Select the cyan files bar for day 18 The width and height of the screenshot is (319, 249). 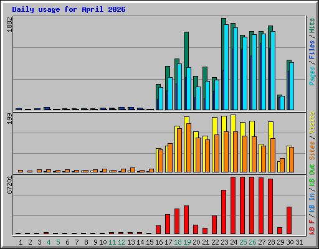point(179,87)
